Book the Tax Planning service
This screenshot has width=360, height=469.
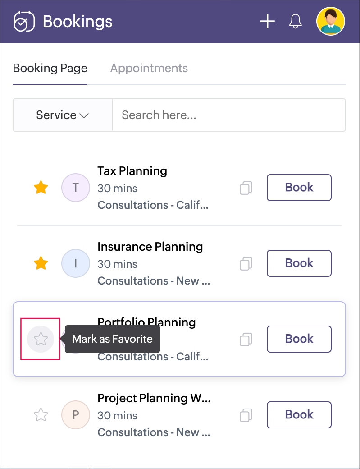(299, 188)
